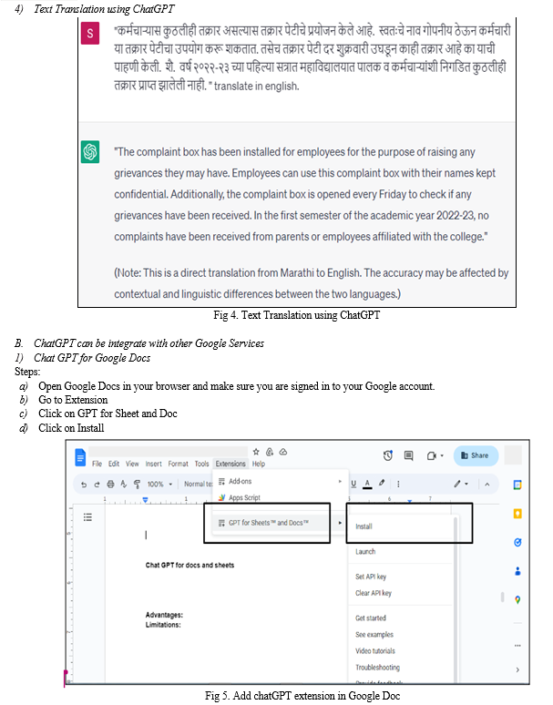Click the Redo arrow in toolbar
This screenshot has height=705, width=553.
pyautogui.click(x=97, y=485)
